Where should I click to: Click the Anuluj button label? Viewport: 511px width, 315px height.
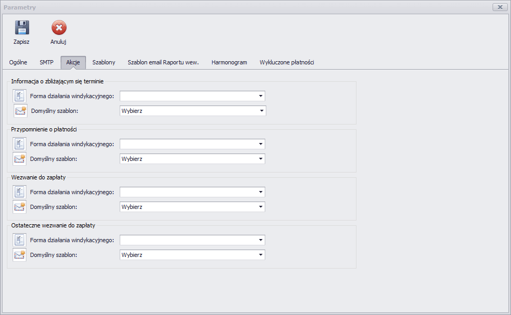[59, 42]
